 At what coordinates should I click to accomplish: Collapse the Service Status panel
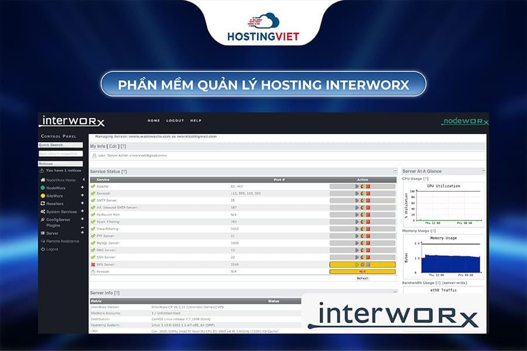tap(396, 170)
